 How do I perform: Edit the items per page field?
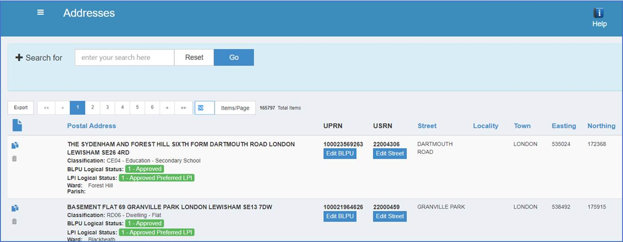click(x=205, y=108)
